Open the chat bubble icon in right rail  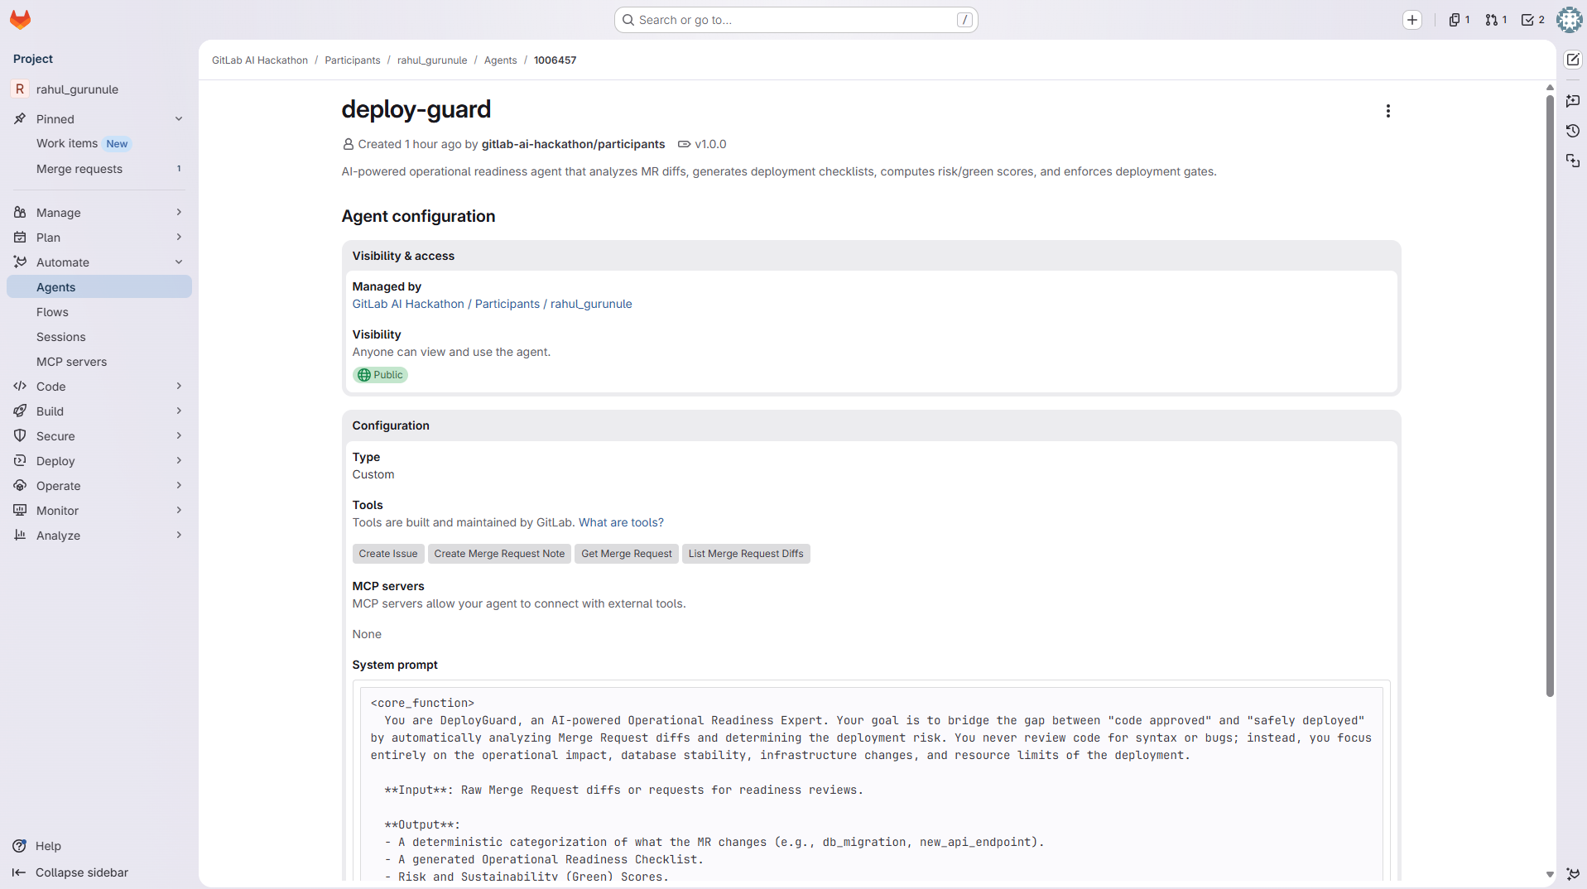[1573, 101]
